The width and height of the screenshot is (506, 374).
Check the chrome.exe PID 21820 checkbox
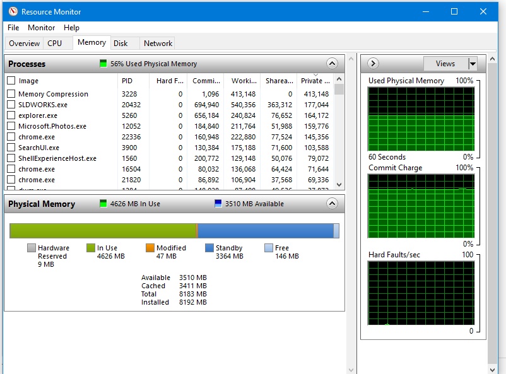[11, 179]
